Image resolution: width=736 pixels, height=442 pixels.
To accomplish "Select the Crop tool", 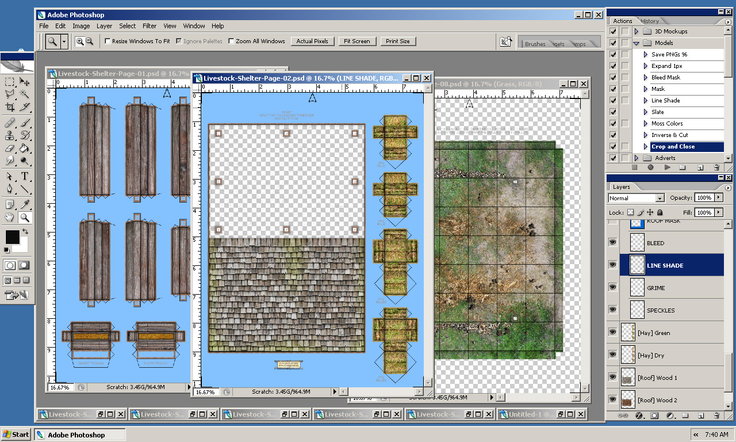I will tap(10, 106).
